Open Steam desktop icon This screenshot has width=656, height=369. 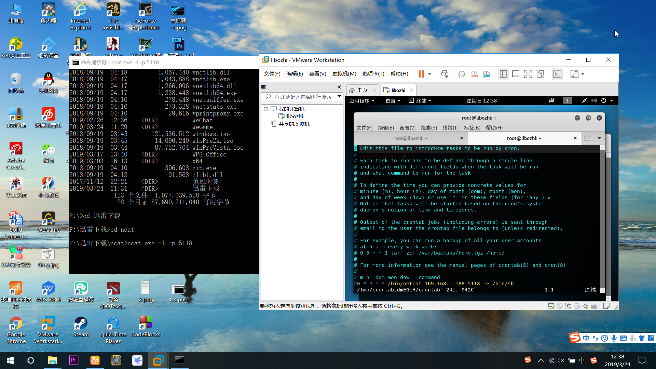click(81, 327)
